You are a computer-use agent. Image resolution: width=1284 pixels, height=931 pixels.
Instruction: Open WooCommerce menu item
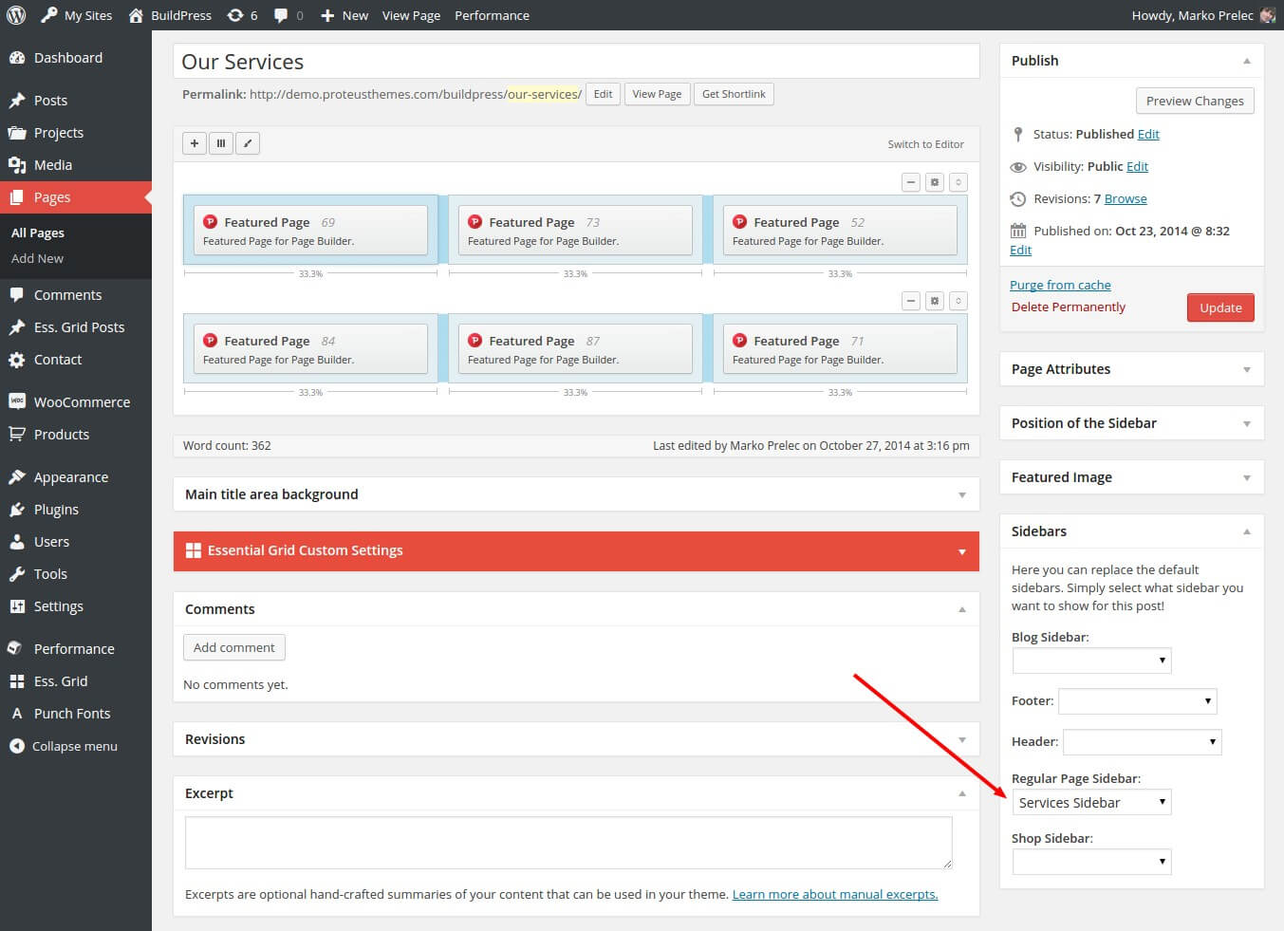click(x=76, y=402)
